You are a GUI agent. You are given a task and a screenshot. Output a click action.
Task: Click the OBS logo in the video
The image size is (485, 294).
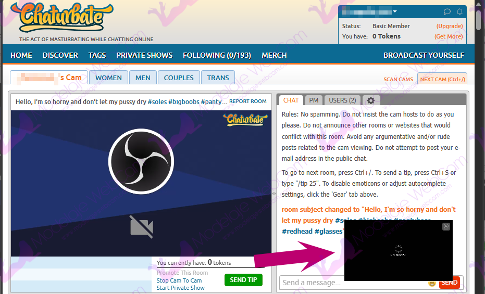click(141, 161)
